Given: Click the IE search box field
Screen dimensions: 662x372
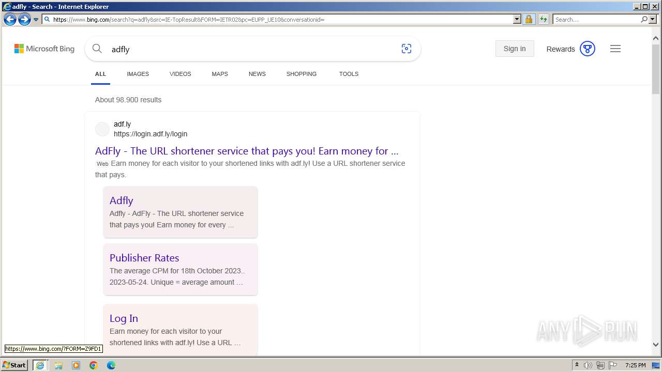Looking at the screenshot, I should tap(596, 20).
